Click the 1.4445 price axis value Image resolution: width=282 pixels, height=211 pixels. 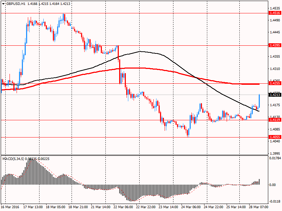(275, 32)
